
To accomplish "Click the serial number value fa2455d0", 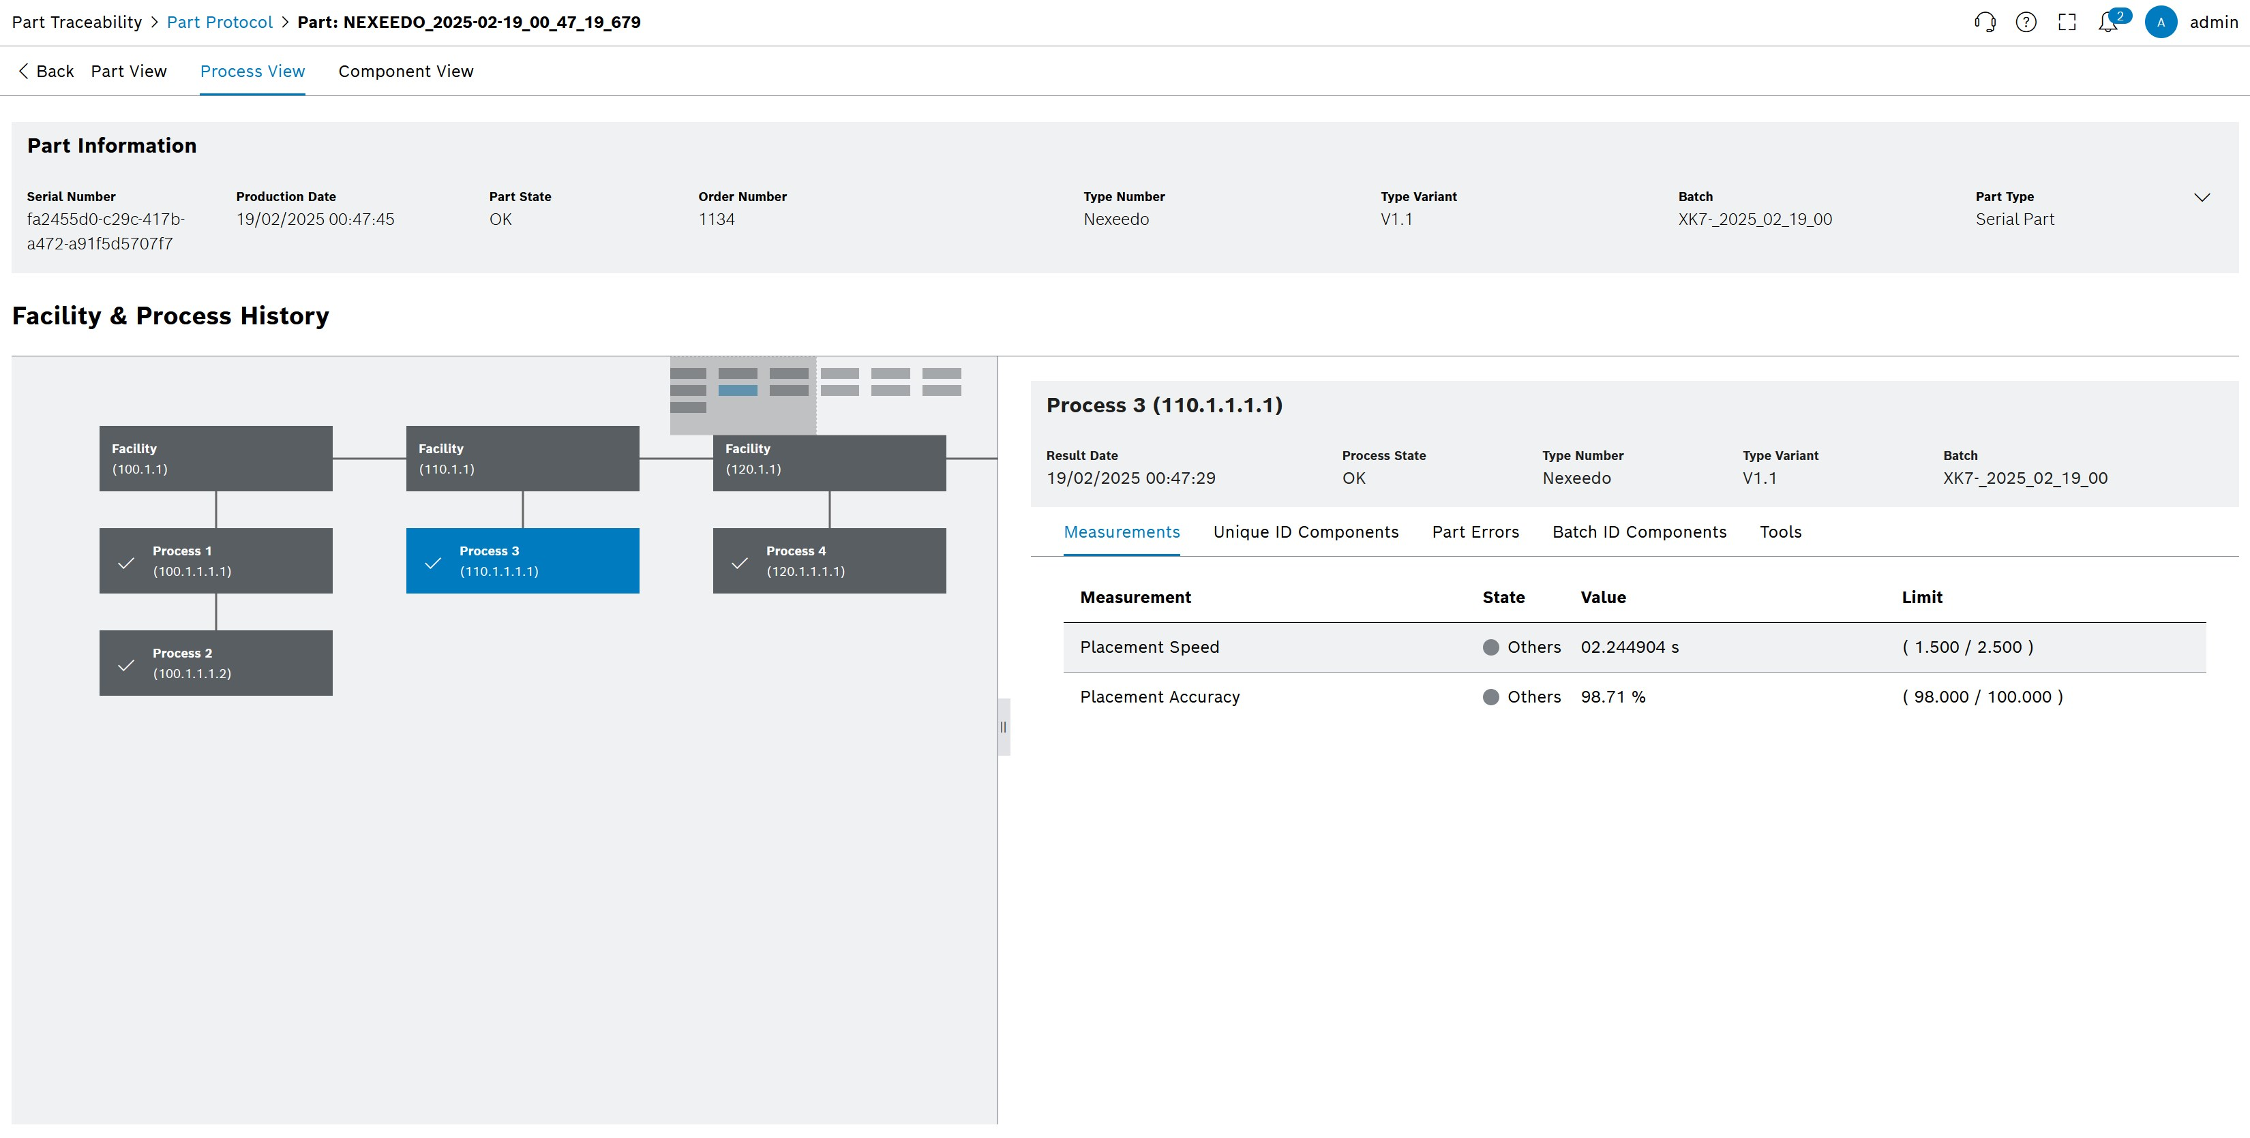I will pos(106,231).
